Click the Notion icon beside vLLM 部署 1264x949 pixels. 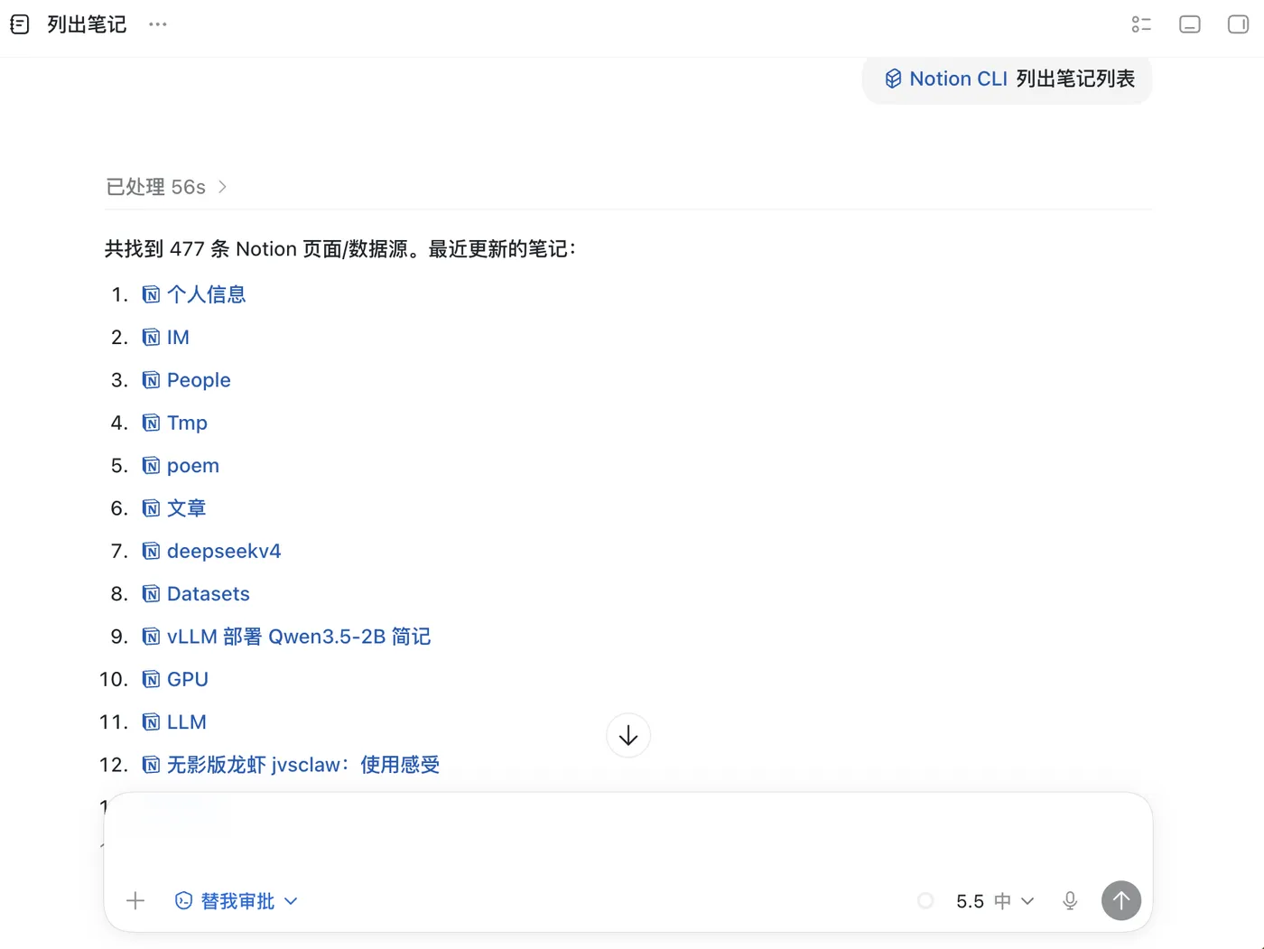tap(152, 637)
